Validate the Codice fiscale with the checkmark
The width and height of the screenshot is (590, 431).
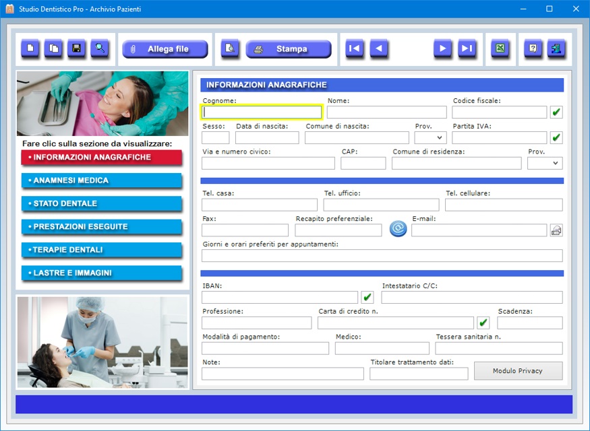[x=556, y=112]
